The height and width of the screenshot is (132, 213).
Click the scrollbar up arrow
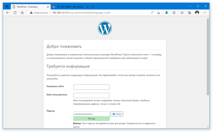coord(208,17)
